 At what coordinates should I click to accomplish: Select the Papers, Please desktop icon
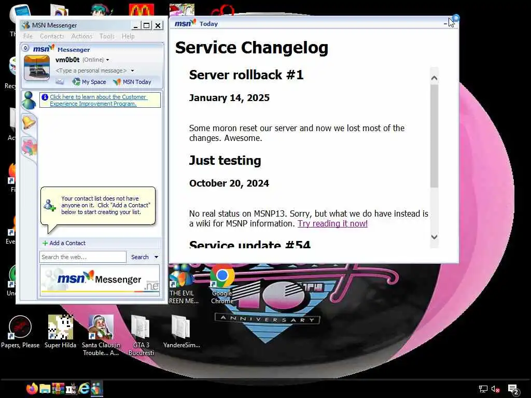point(20,332)
